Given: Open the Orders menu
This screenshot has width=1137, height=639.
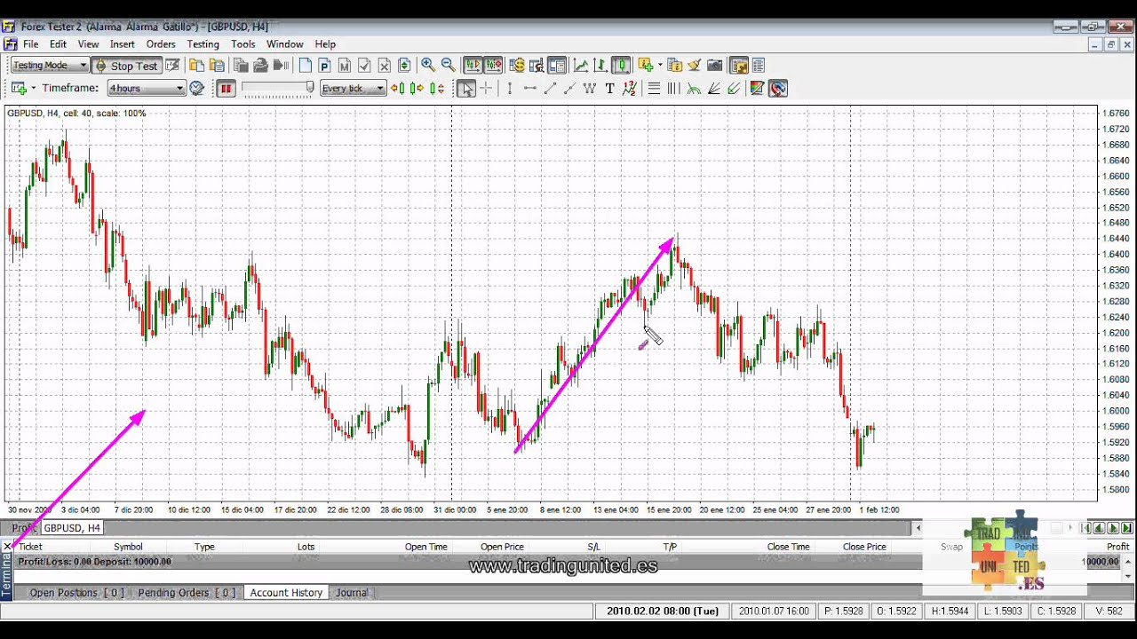Looking at the screenshot, I should click(161, 44).
